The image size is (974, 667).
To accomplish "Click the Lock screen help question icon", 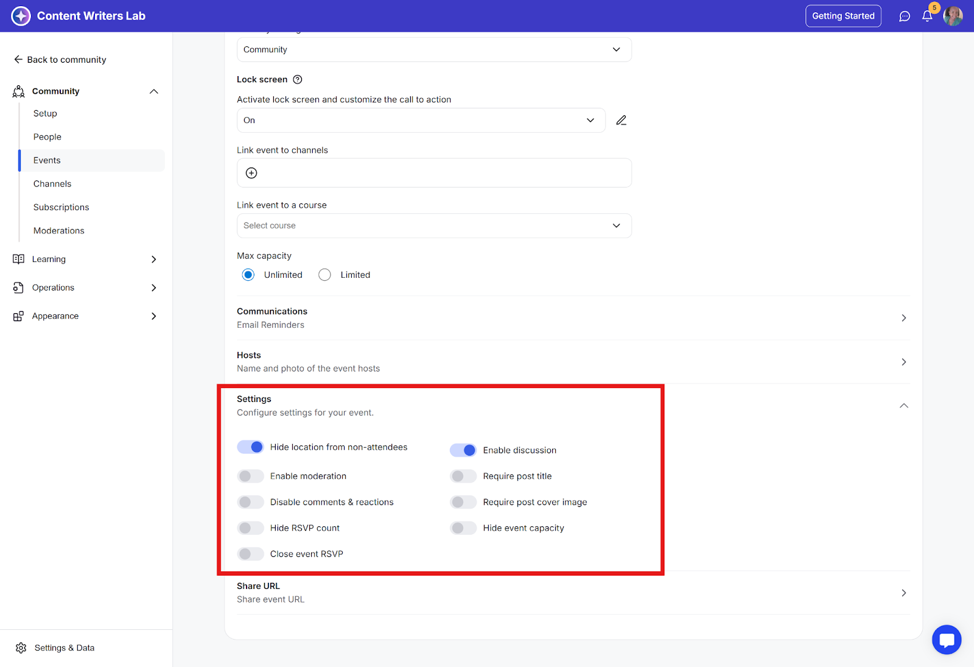I will [x=298, y=80].
